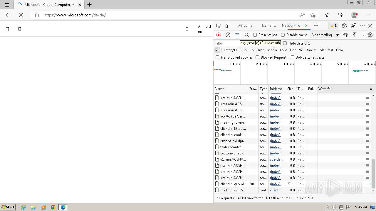
Task: Click the address bar URL
Action: click(75, 15)
